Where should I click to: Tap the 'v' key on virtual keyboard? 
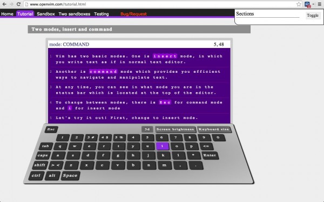[x=118, y=165]
